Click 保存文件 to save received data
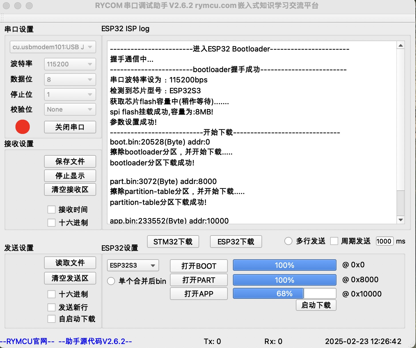This screenshot has height=348, width=416. click(x=70, y=161)
